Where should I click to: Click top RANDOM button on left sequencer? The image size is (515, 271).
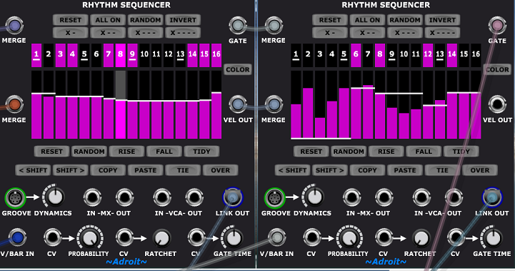click(145, 20)
